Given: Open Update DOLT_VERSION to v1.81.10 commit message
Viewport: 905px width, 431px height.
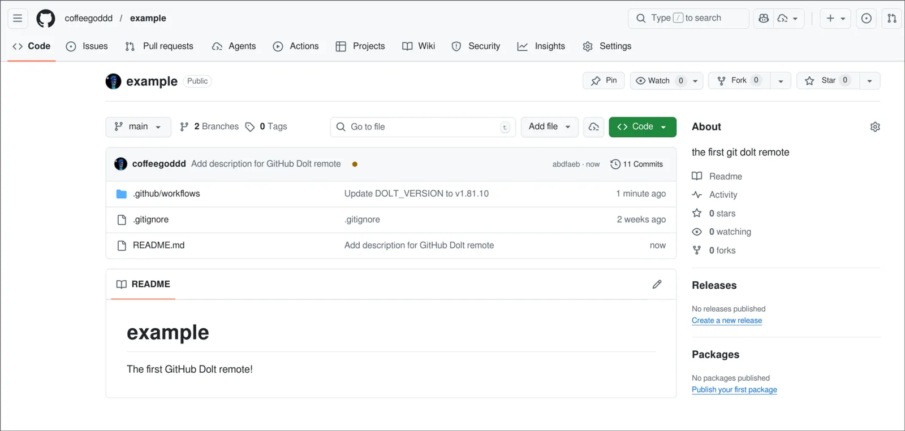Looking at the screenshot, I should click(416, 194).
